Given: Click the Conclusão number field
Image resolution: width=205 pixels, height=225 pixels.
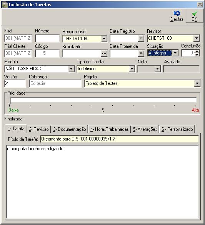Looking at the screenshot, I should coord(188,53).
